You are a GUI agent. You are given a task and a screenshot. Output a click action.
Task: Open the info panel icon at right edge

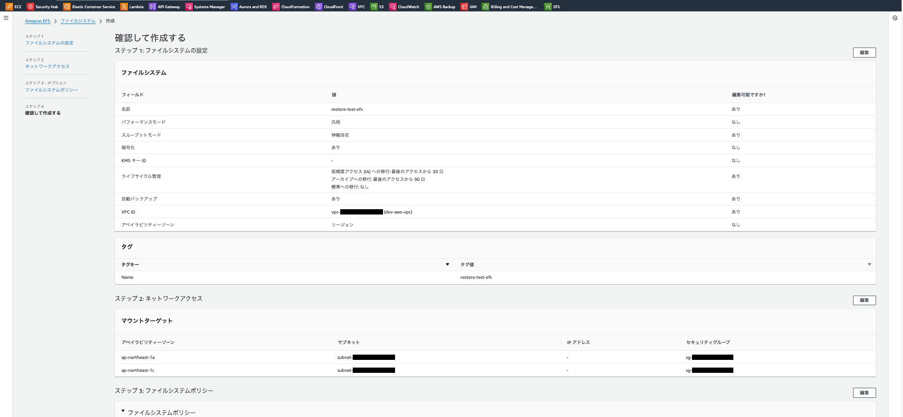click(x=895, y=18)
